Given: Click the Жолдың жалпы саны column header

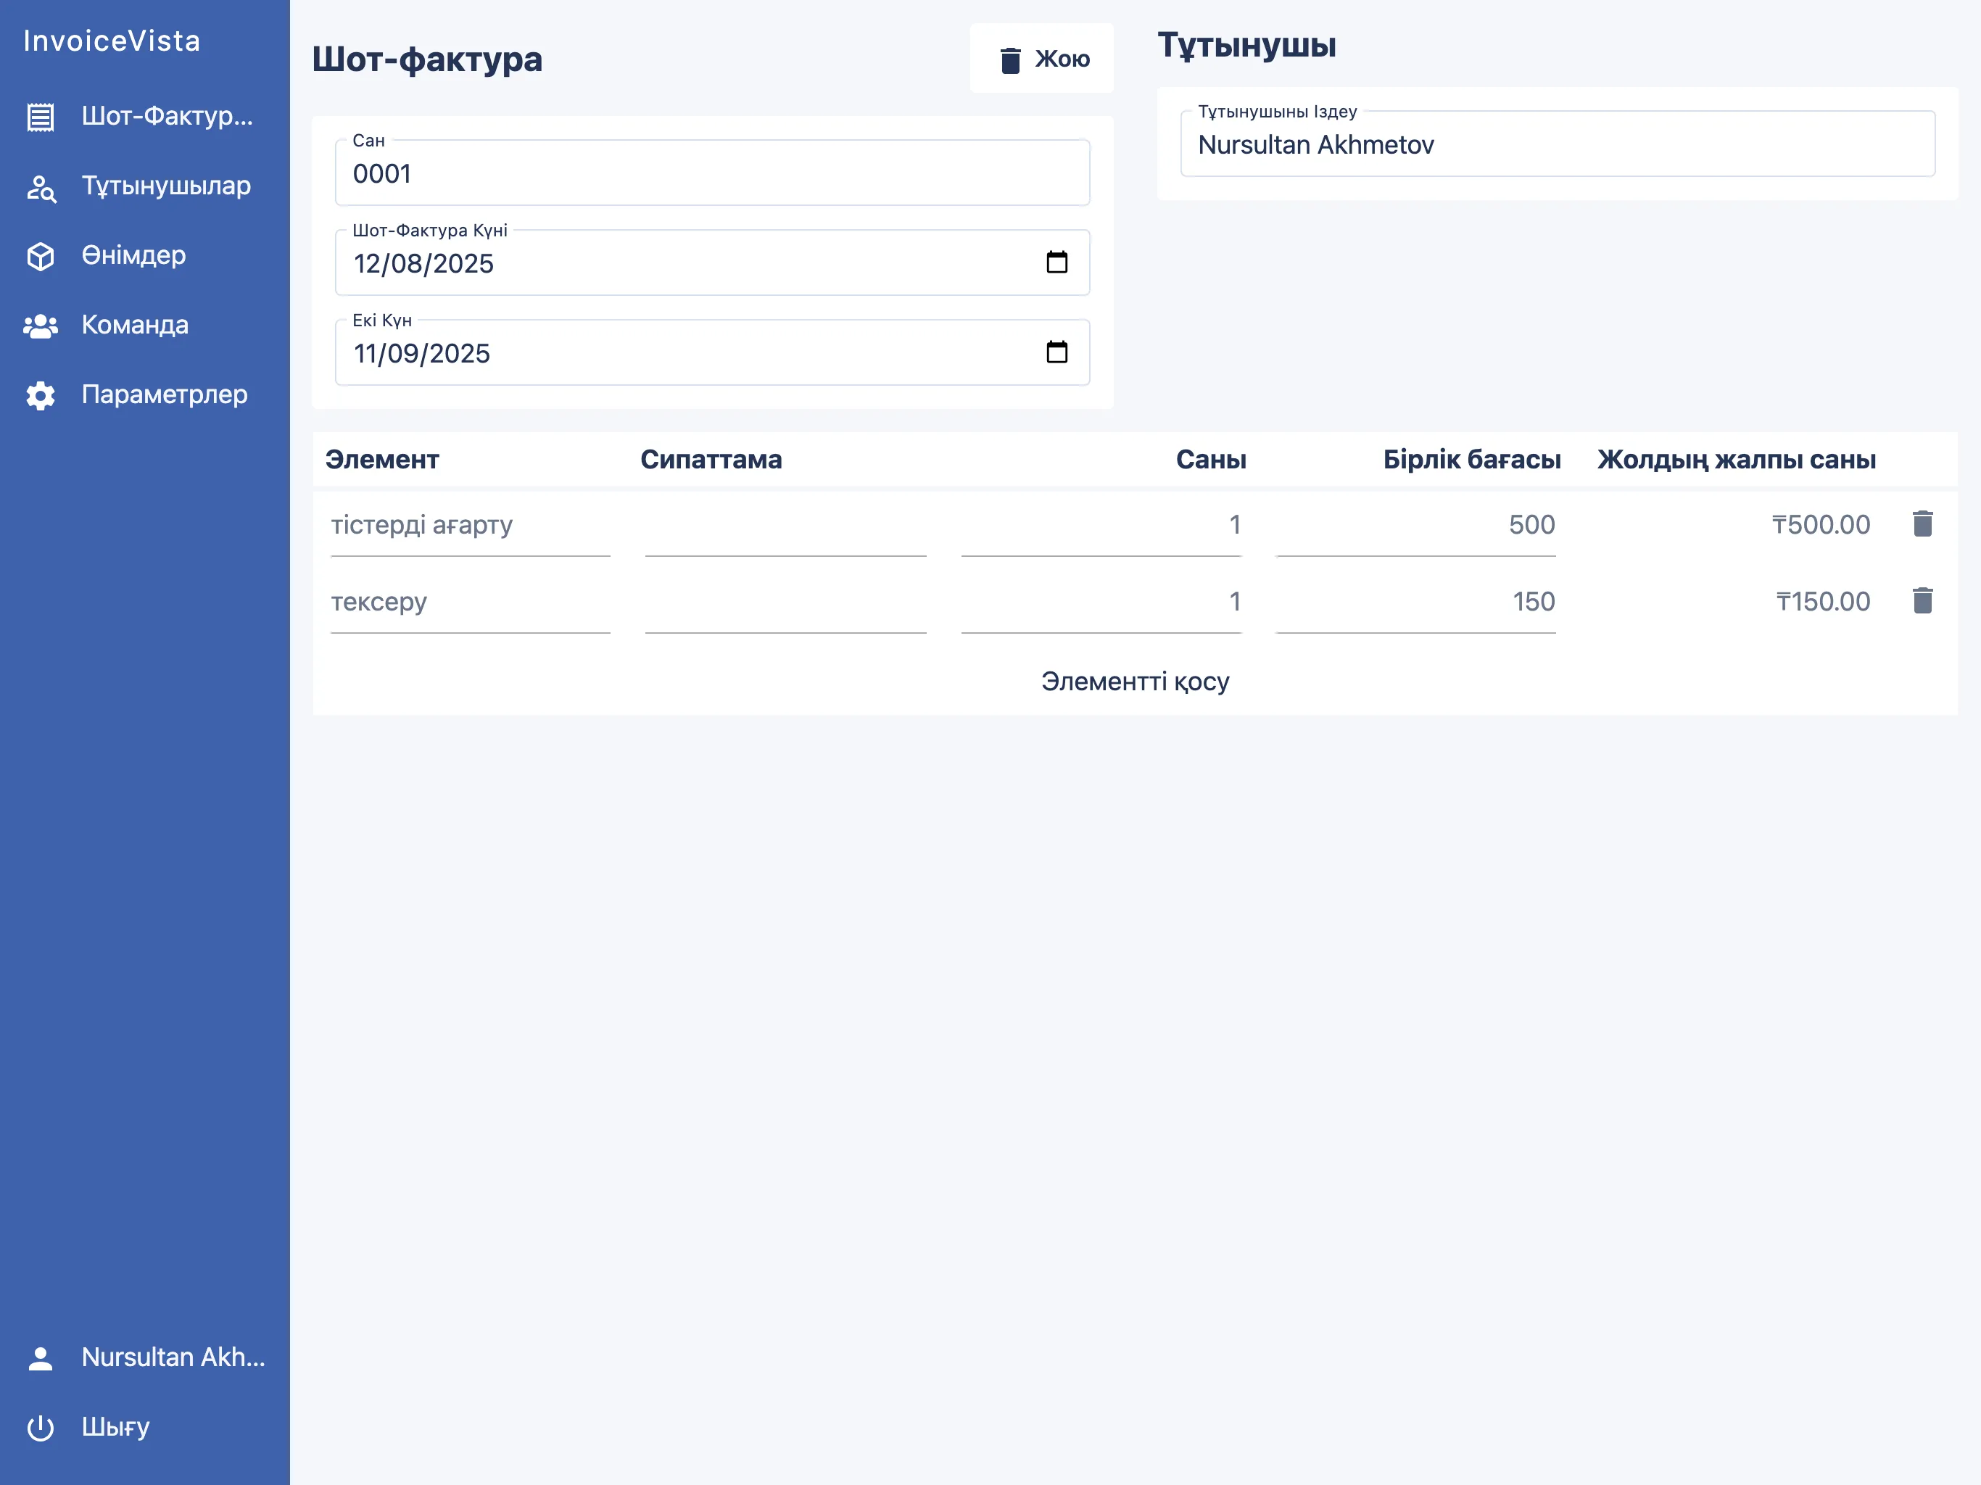Looking at the screenshot, I should click(x=1737, y=460).
